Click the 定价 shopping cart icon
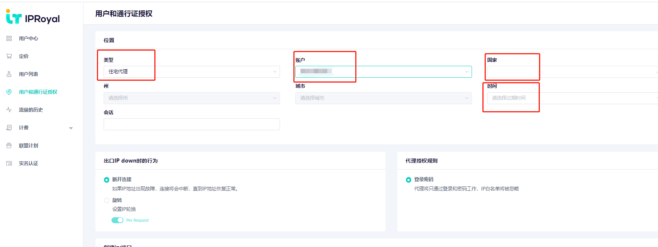This screenshot has height=247, width=658. click(9, 56)
